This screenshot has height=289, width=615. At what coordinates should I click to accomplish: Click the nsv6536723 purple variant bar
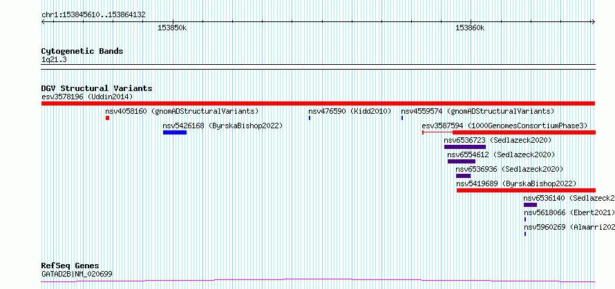[465, 147]
